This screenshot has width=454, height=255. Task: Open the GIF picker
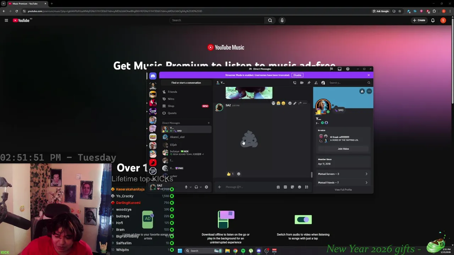coord(285,187)
